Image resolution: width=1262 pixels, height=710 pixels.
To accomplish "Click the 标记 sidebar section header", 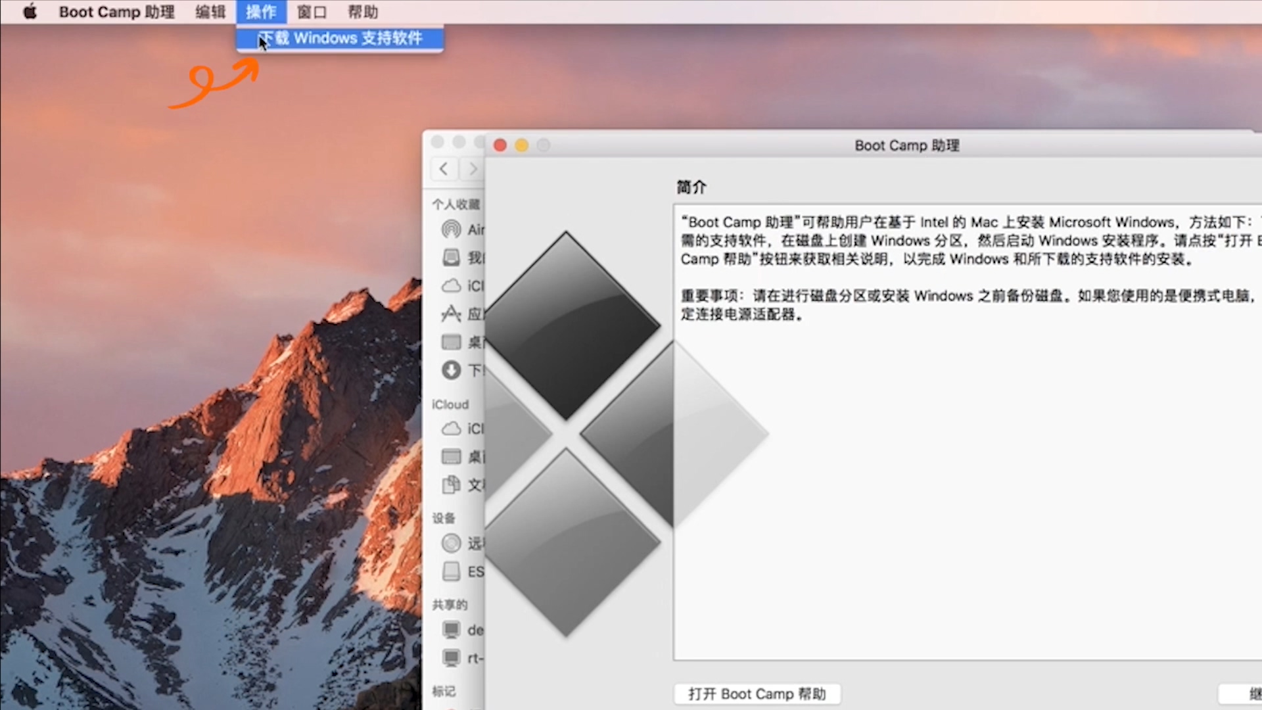I will tap(444, 691).
